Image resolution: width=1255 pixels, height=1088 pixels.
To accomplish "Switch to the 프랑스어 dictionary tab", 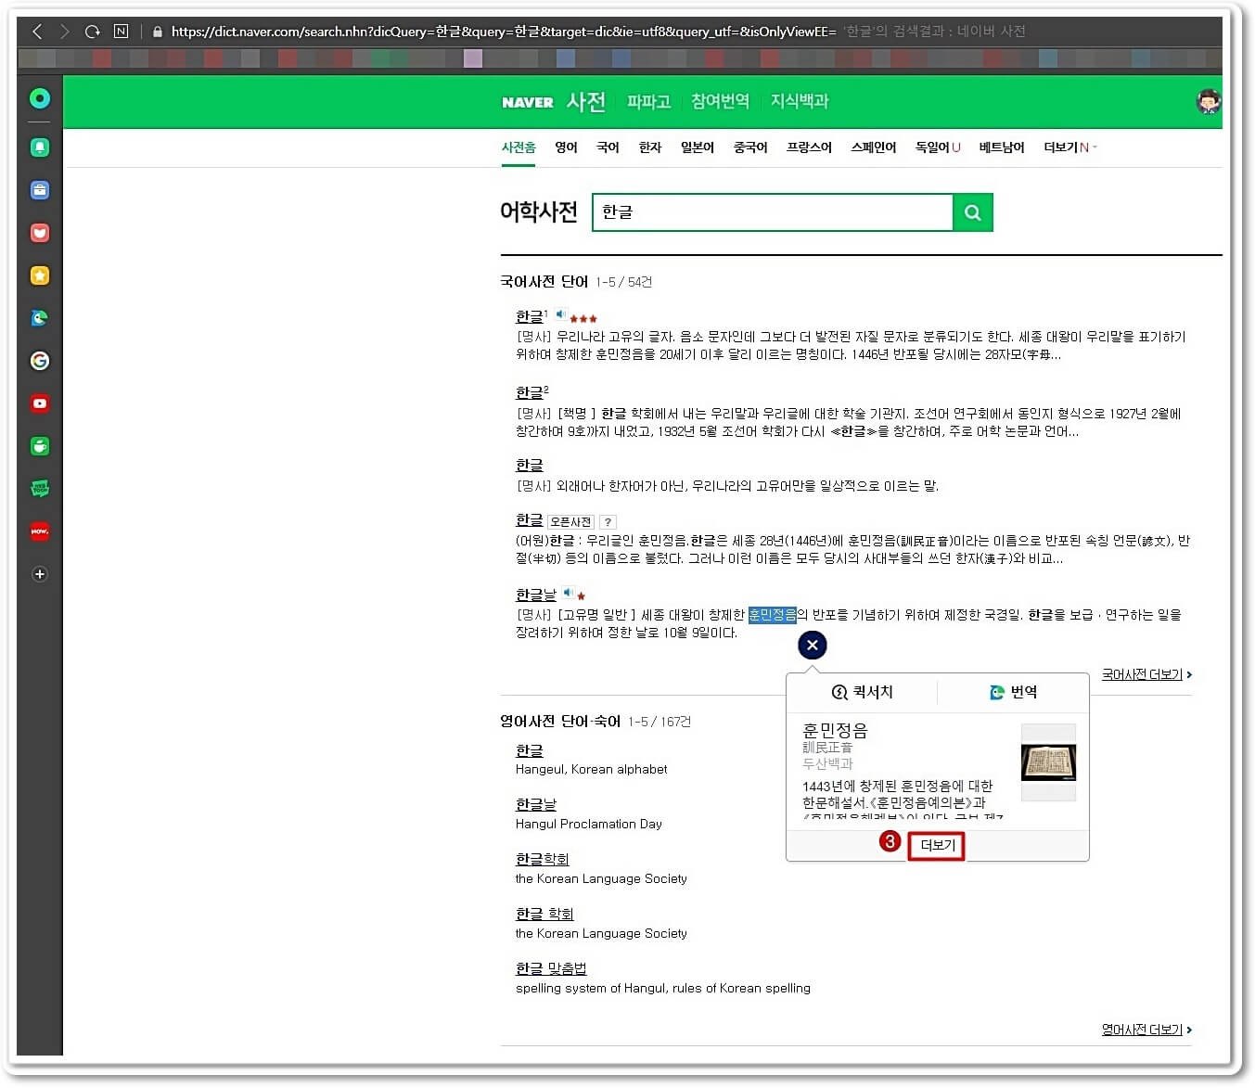I will (809, 147).
